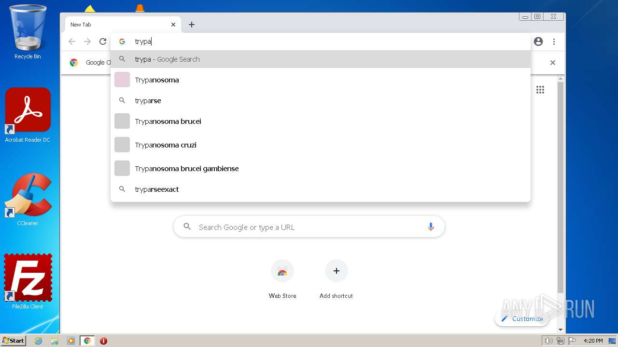Open Acrobat Reader DC desktop shortcut
Screen dimensions: 618x347
click(28, 115)
